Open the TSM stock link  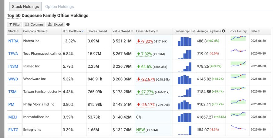click(12, 92)
